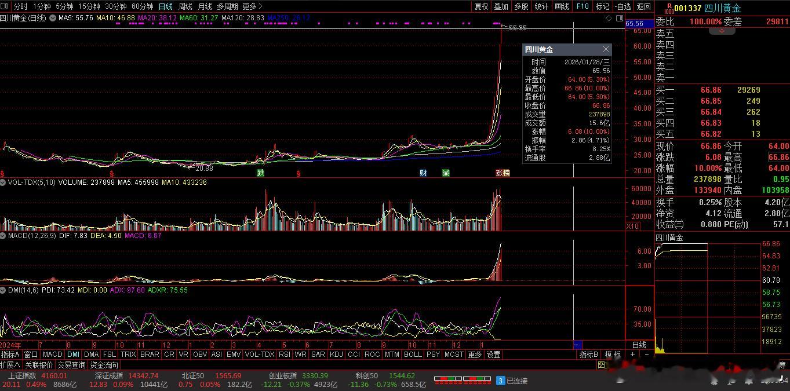Click the 模板 template button
This screenshot has width=790, height=391.
click(x=613, y=355)
